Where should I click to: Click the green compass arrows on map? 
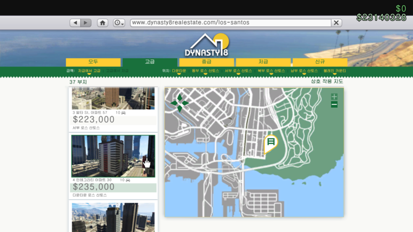(180, 103)
